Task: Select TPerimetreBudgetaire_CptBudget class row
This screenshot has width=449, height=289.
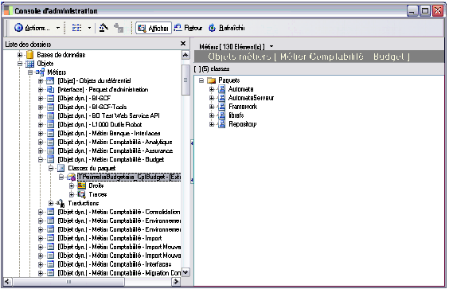Action: point(129,177)
